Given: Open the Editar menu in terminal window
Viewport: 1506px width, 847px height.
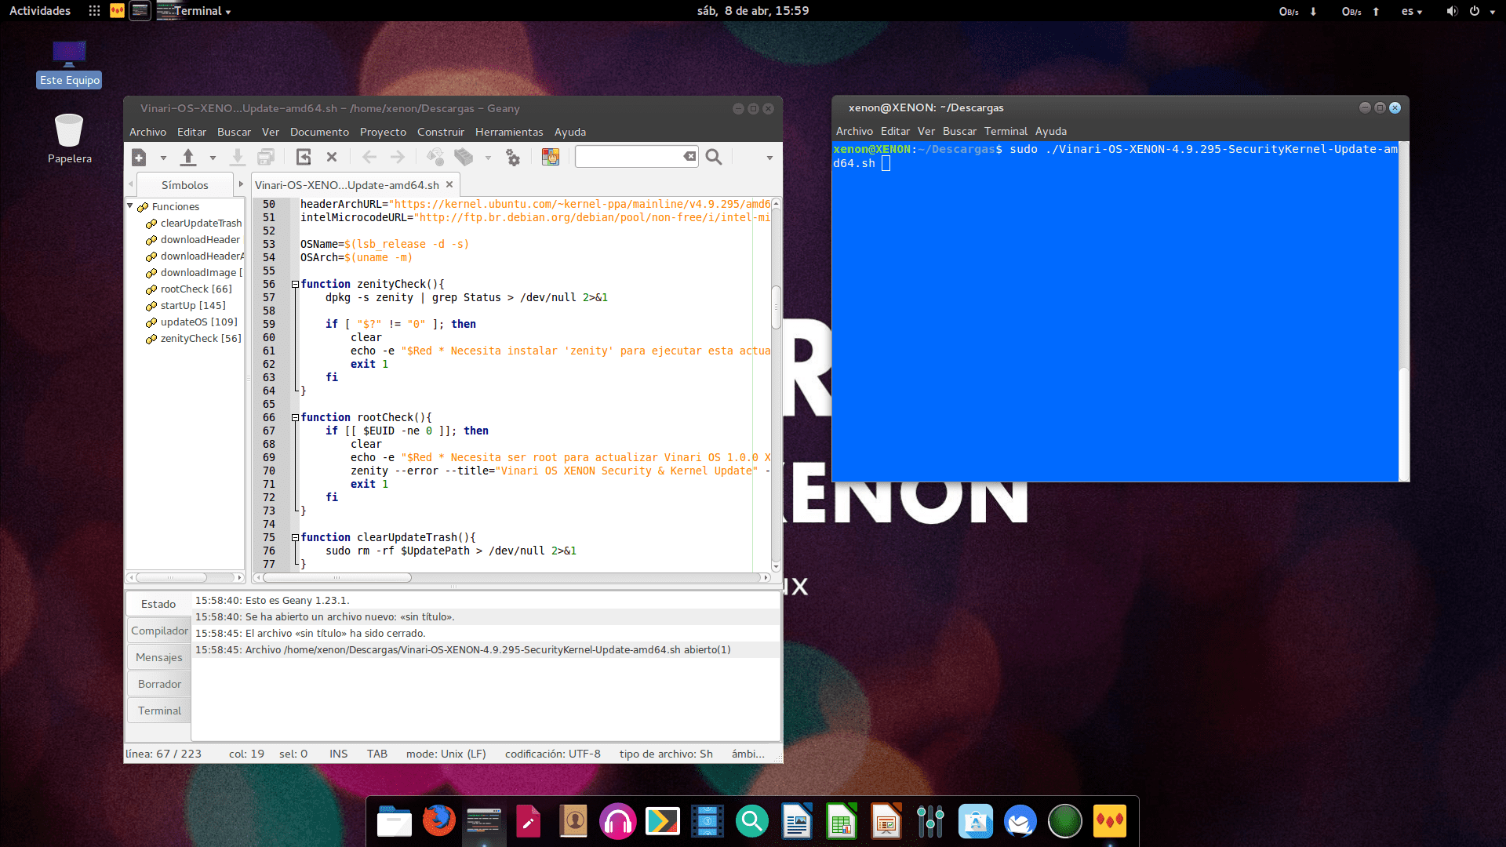Looking at the screenshot, I should (895, 131).
